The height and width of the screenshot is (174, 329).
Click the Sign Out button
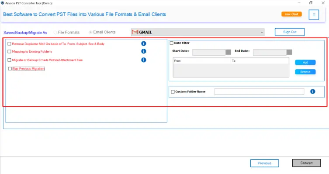pos(290,32)
